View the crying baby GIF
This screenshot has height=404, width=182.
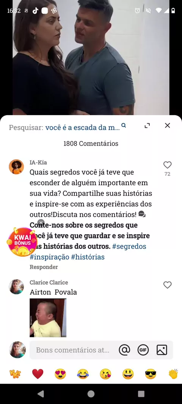coord(48,318)
